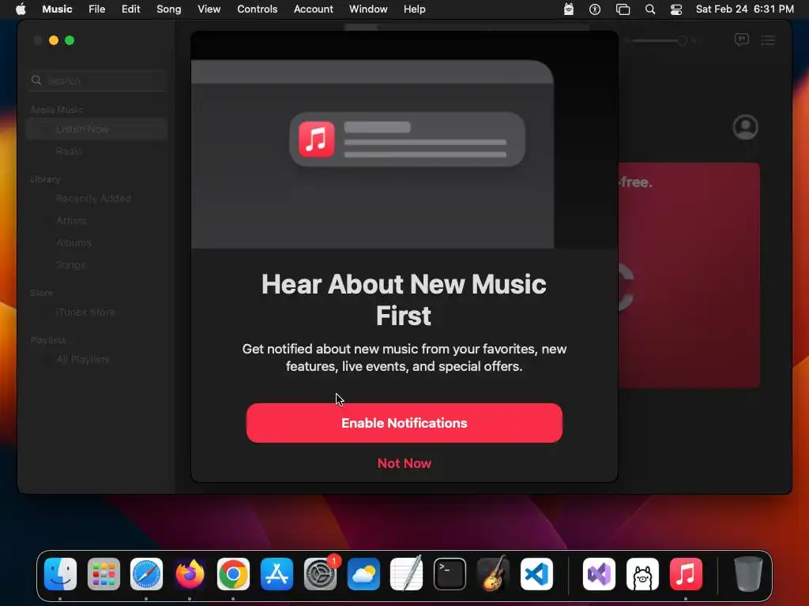This screenshot has height=606, width=809.
Task: Open Control Center in menu bar
Action: [x=676, y=9]
